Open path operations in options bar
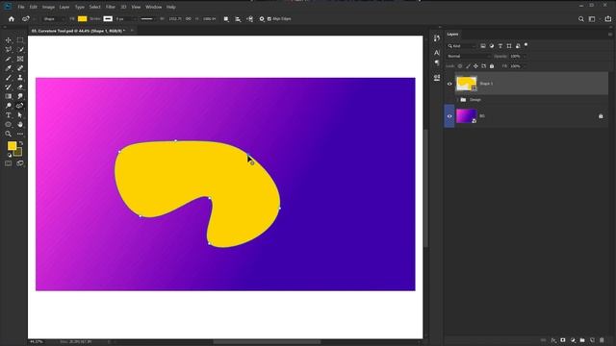This screenshot has height=346, width=616. coord(226,19)
